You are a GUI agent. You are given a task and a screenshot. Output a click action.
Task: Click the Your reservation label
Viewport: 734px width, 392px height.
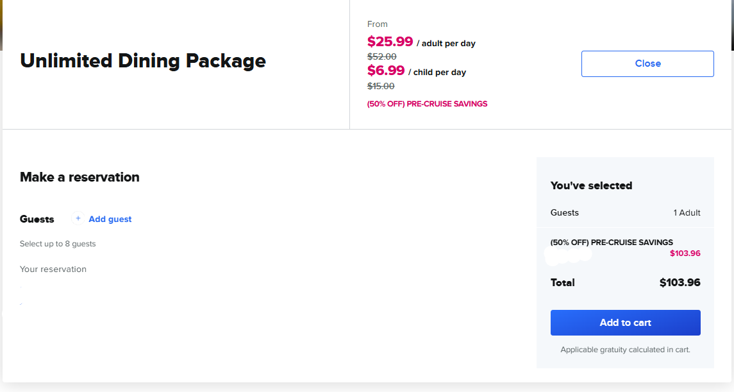[53, 269]
